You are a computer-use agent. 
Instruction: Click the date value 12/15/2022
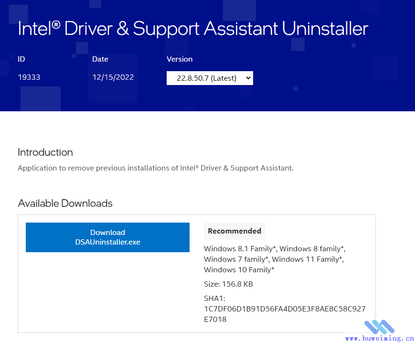[113, 77]
